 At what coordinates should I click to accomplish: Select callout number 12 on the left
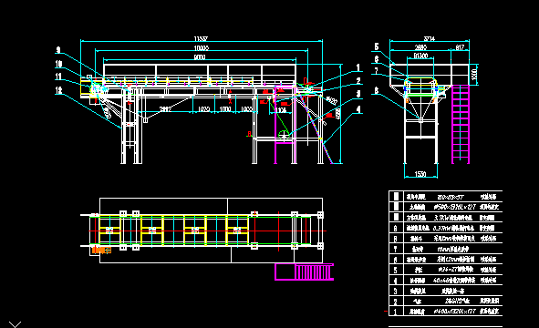(58, 90)
